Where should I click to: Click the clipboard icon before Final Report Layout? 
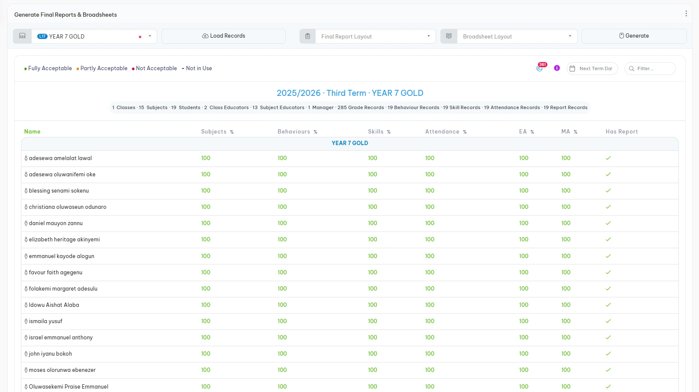[308, 36]
